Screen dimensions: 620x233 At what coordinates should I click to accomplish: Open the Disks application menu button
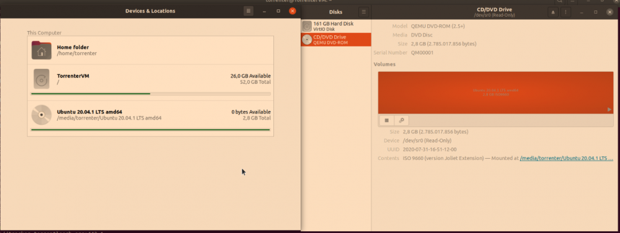click(x=364, y=12)
